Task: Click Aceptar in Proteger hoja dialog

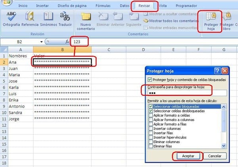Action: pos(188,156)
